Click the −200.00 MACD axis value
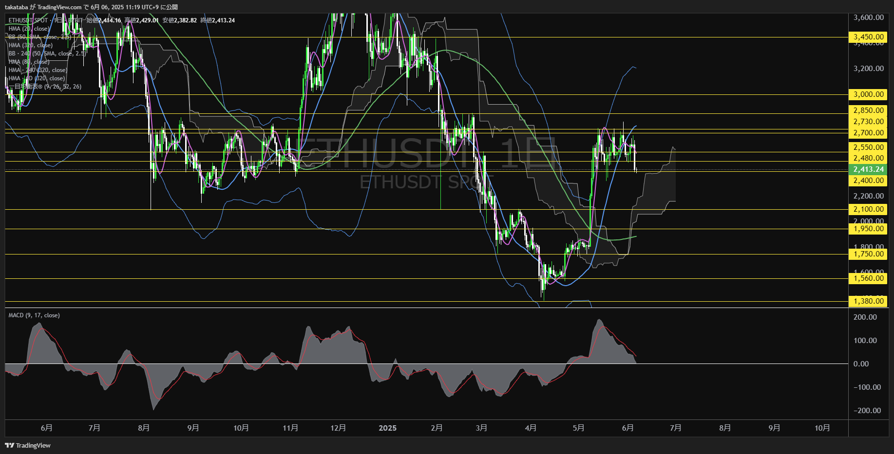This screenshot has height=454, width=894. (x=867, y=411)
